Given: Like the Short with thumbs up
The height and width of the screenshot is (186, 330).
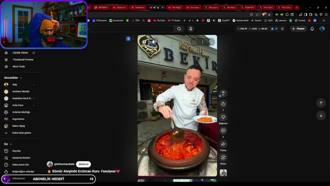Looking at the screenshot, I should 223,104.
